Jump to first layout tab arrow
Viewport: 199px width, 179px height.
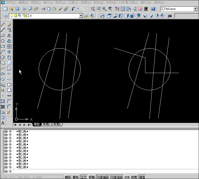click(x=15, y=125)
